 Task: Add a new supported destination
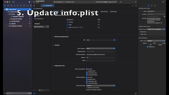67,30
